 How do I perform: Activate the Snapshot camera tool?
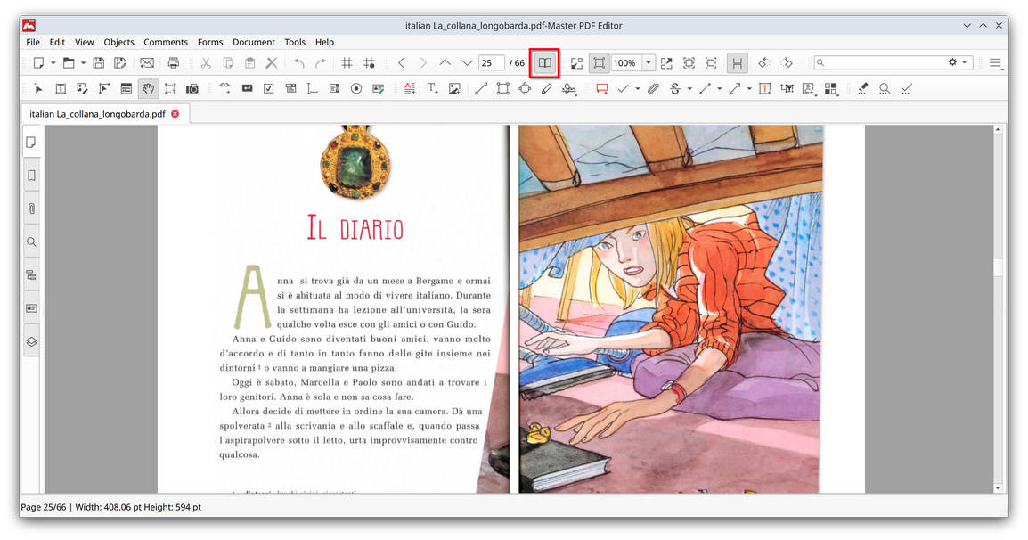click(x=192, y=88)
